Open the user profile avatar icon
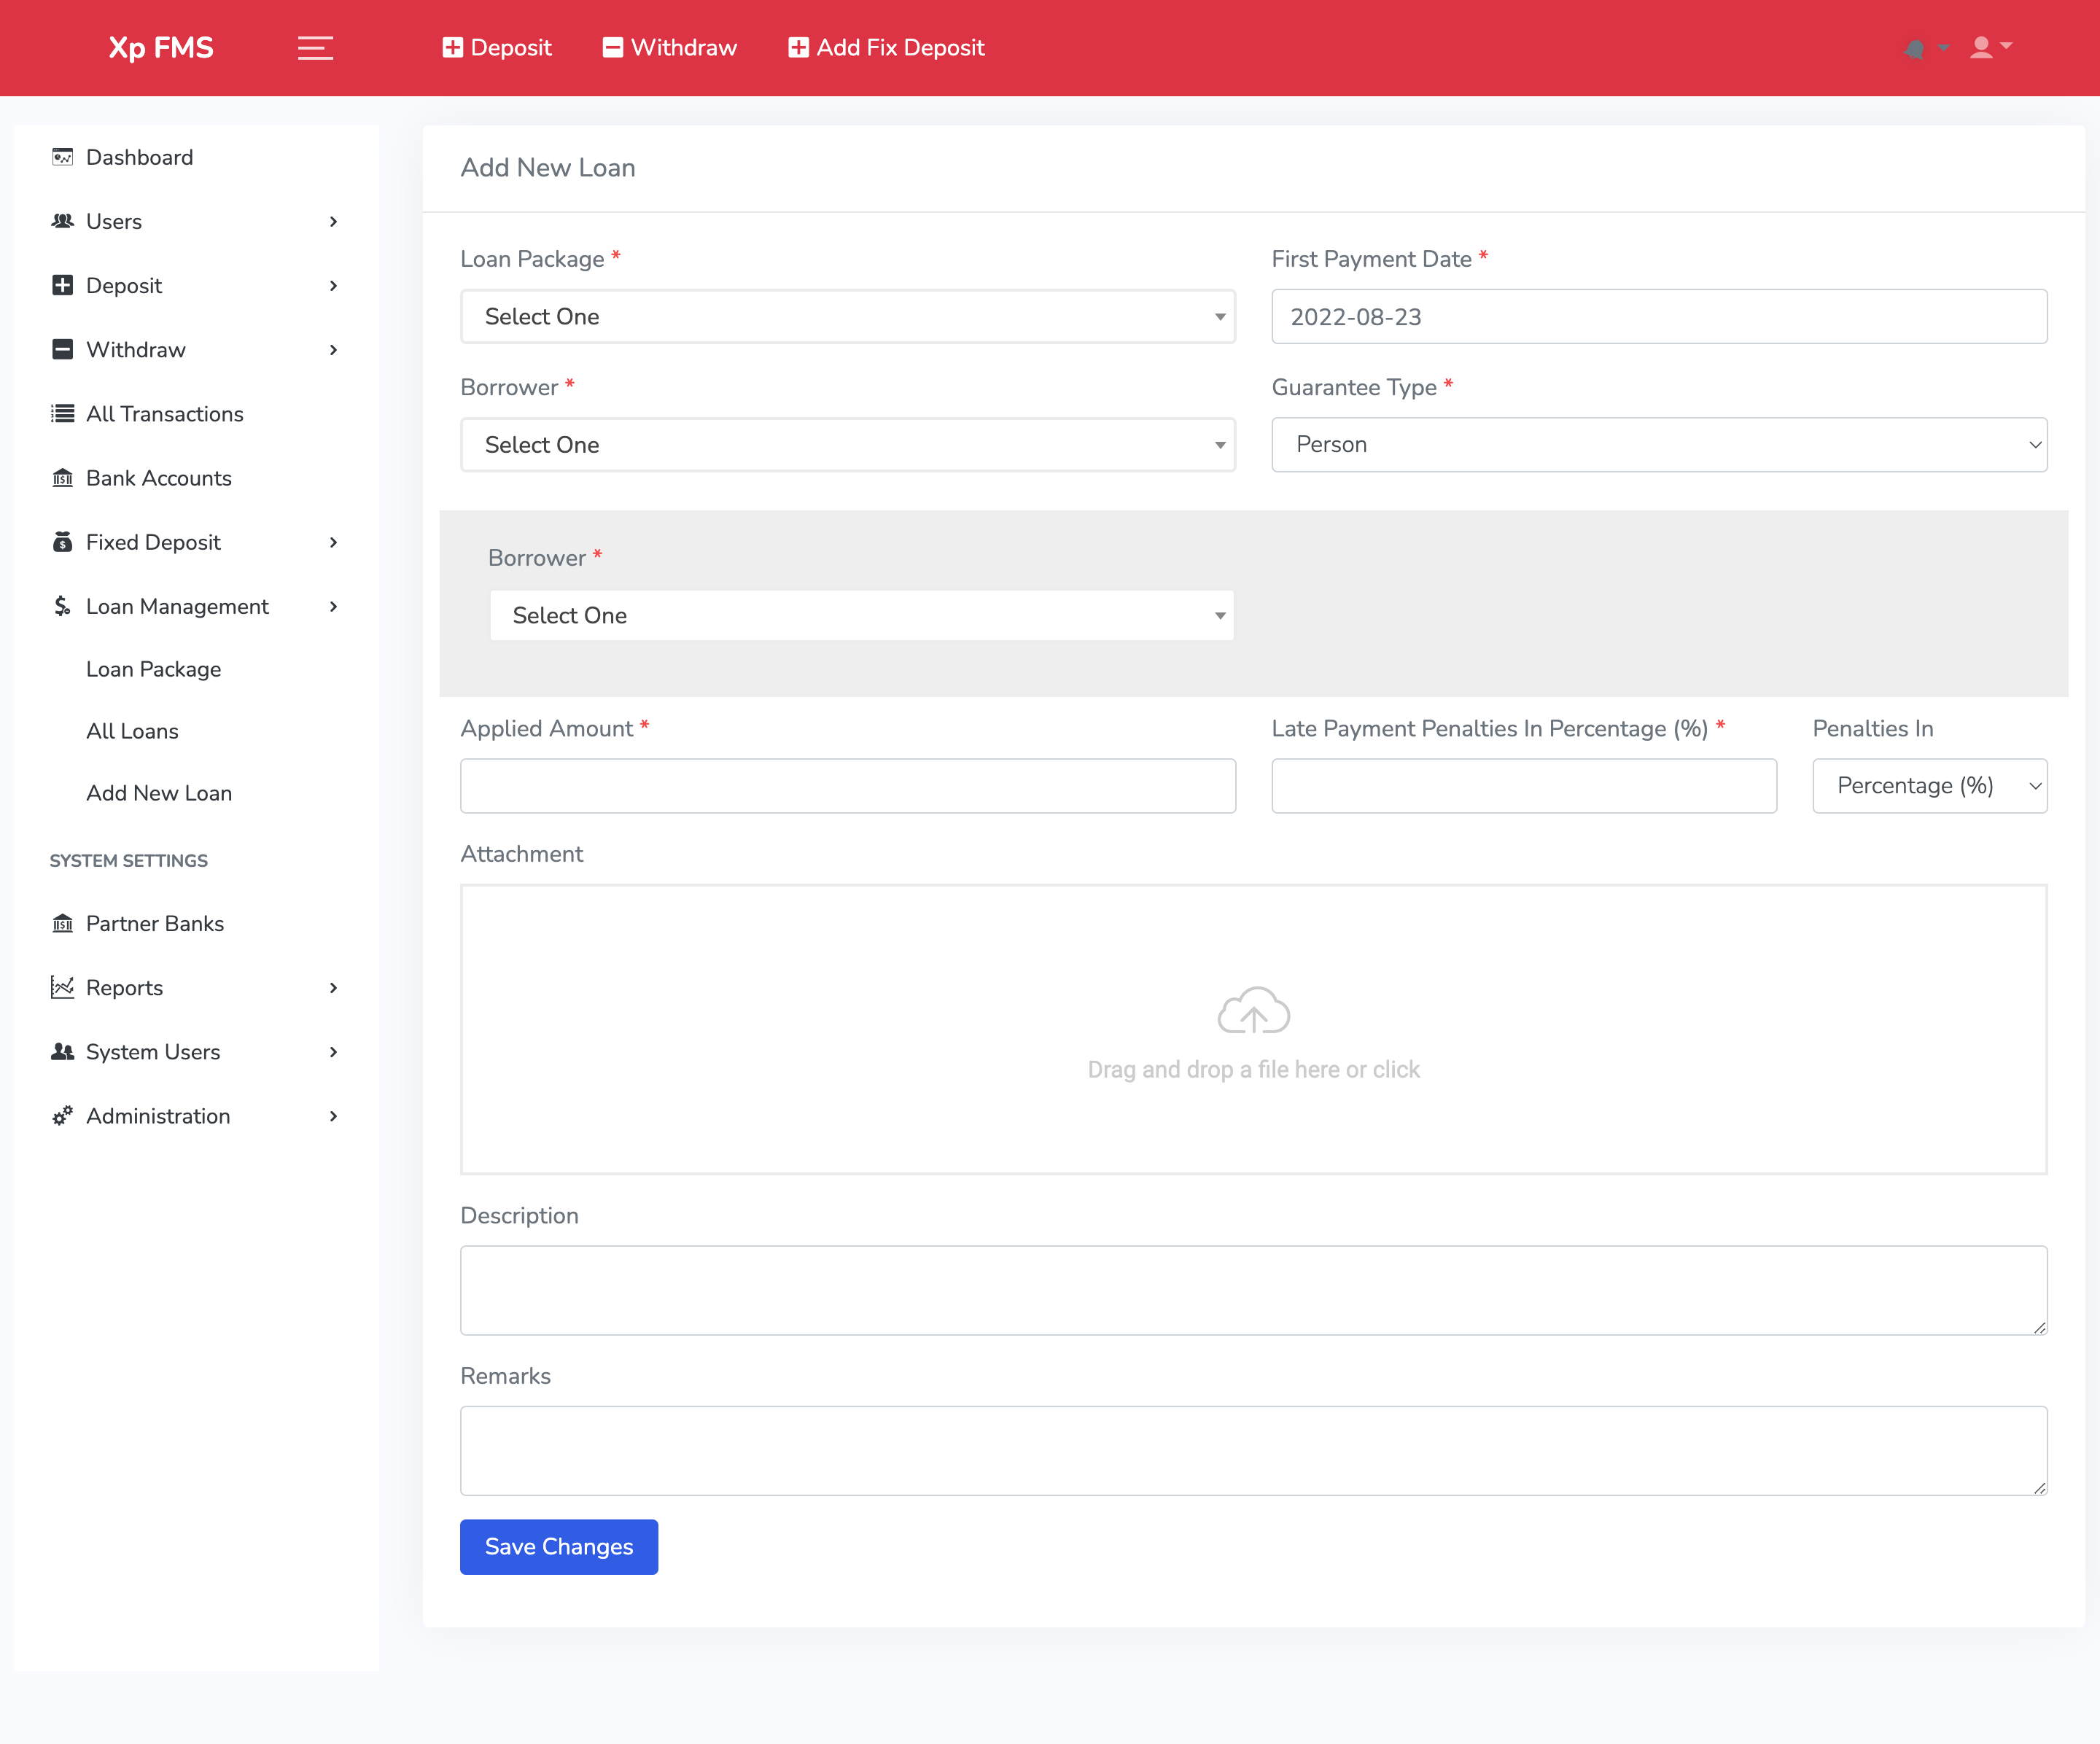Screen dimensions: 2100x1744 coord(1981,48)
